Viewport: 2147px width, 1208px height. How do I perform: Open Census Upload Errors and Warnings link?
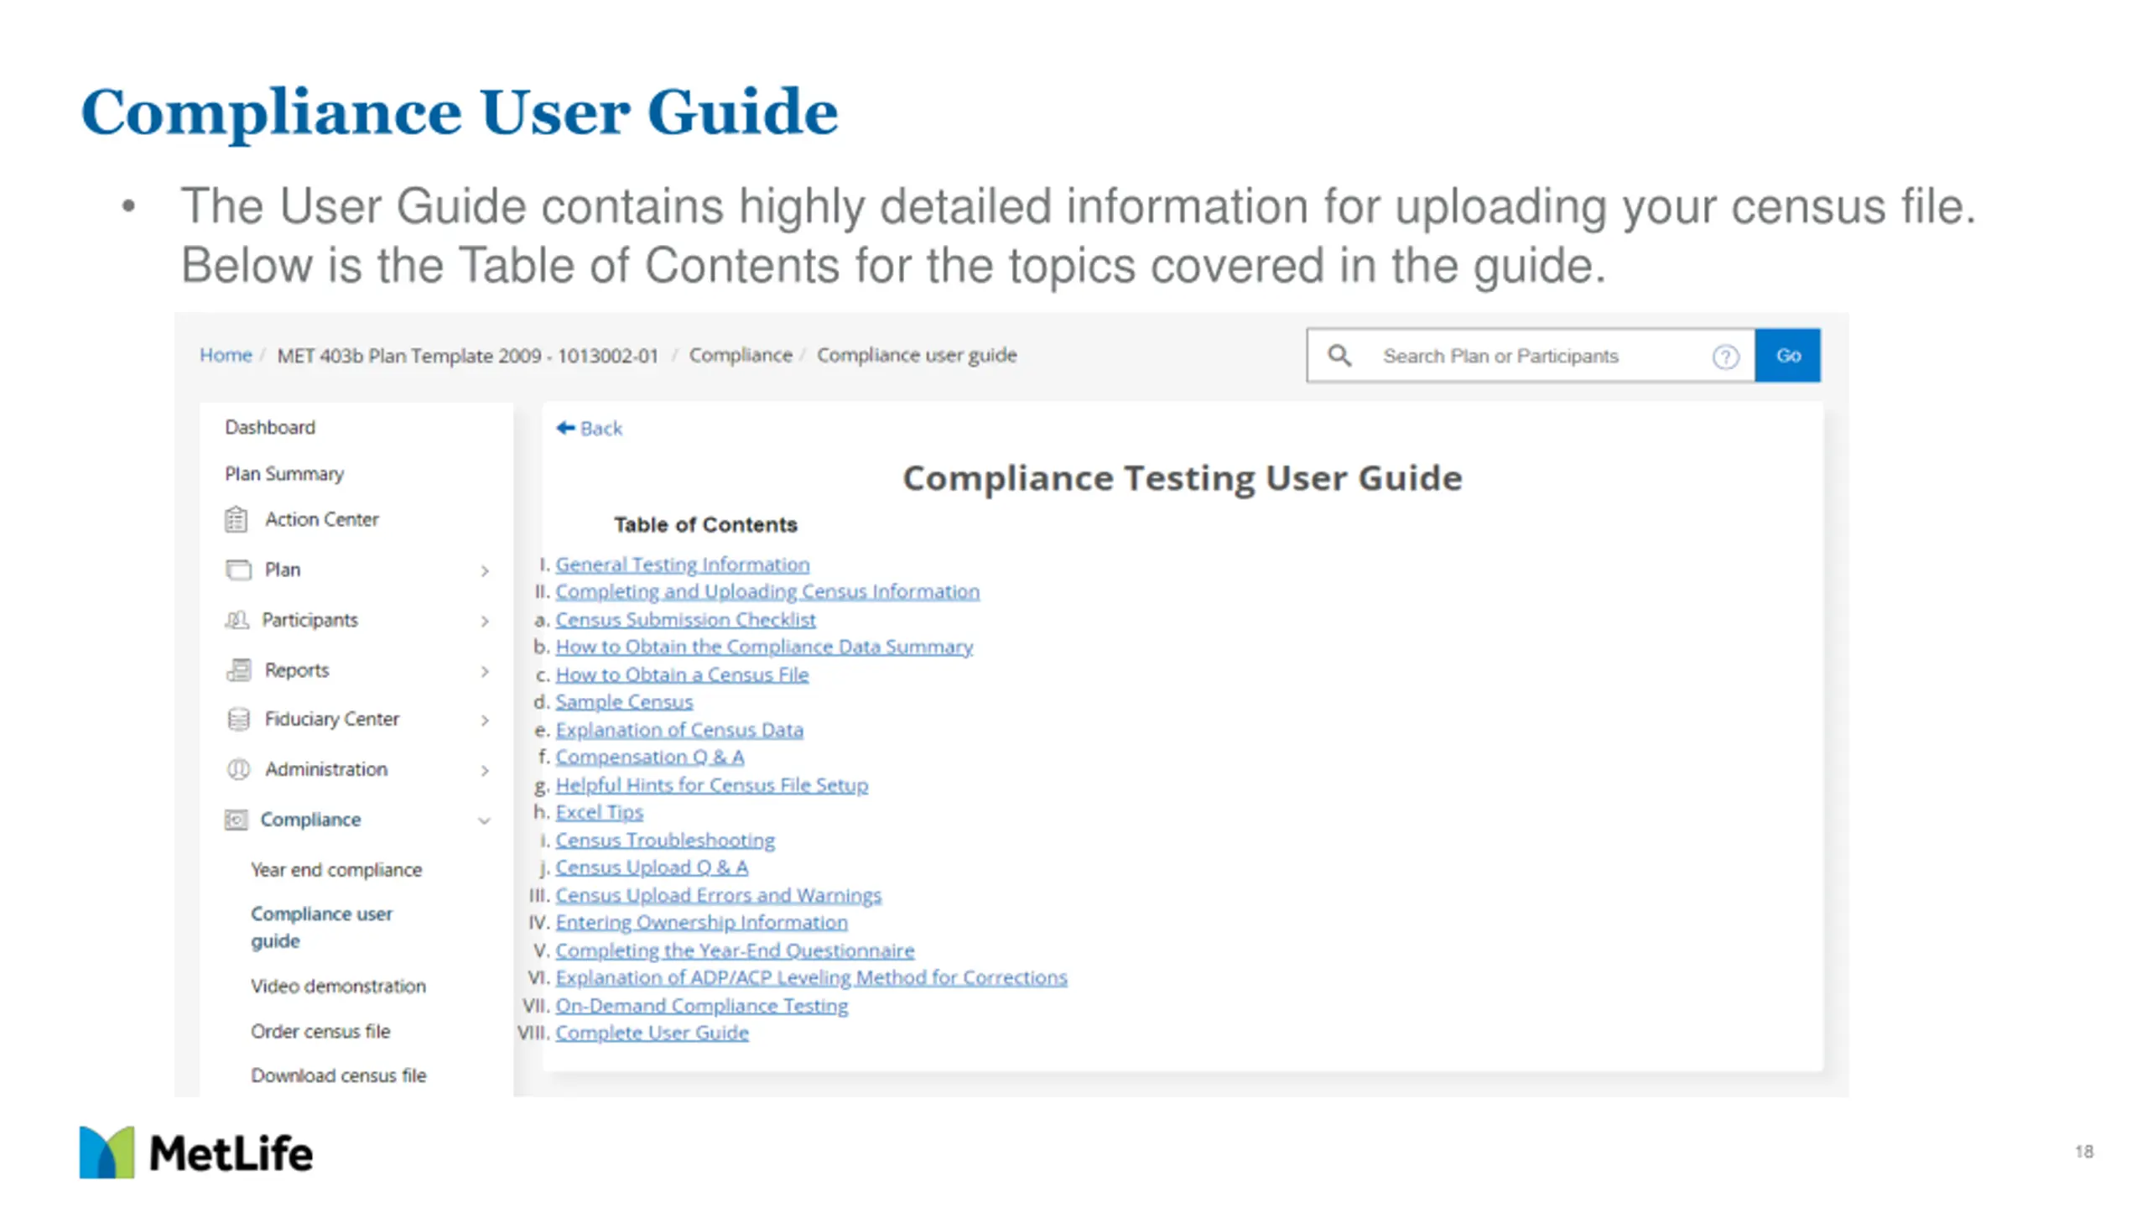[x=718, y=895]
